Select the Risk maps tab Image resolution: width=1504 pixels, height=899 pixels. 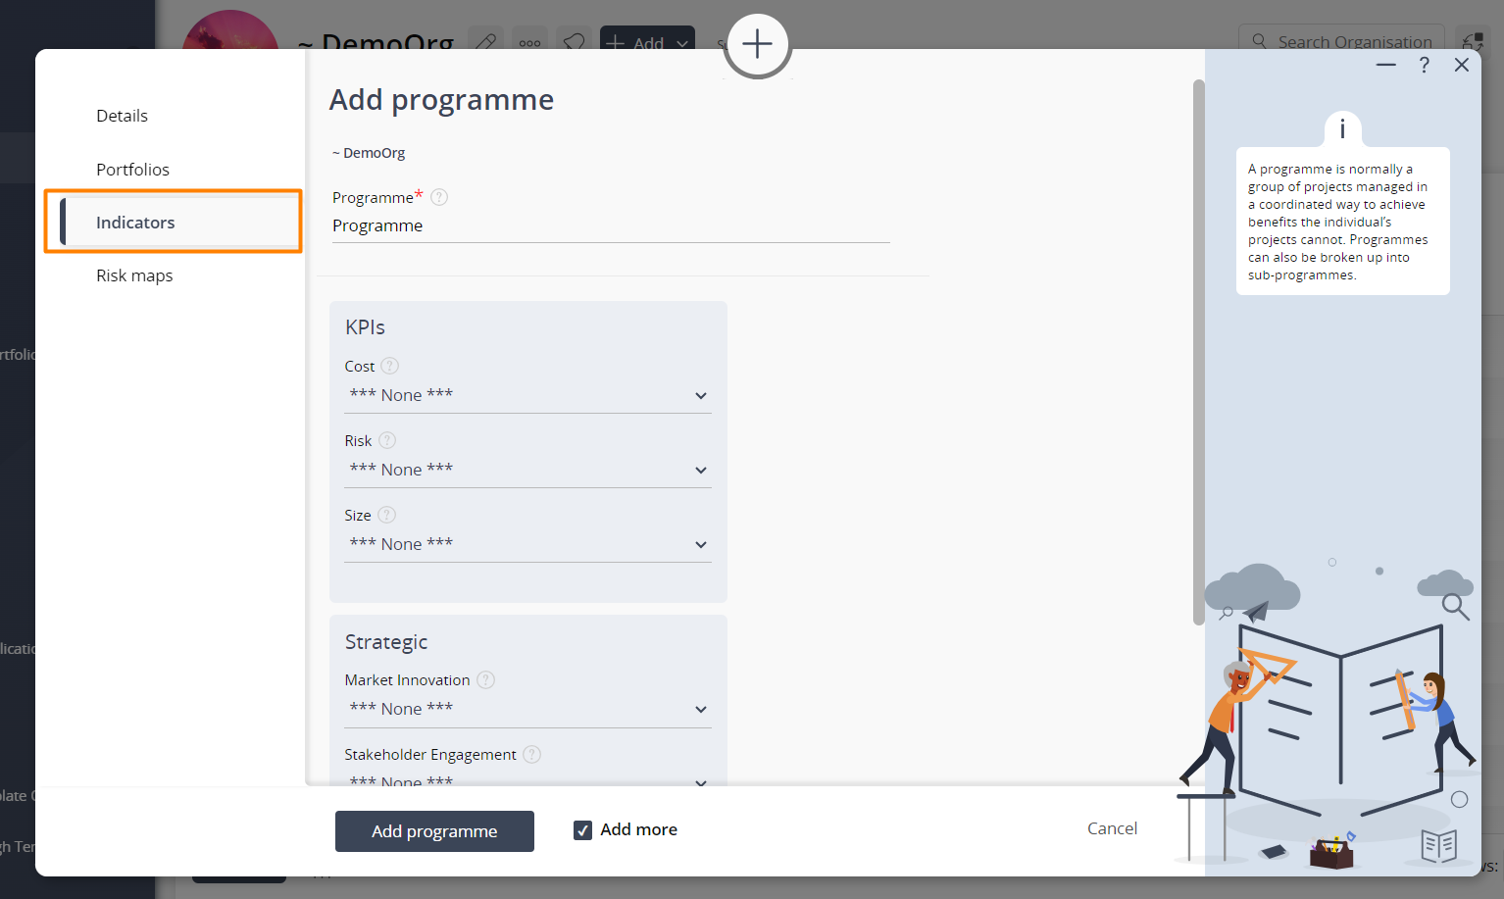pos(134,275)
